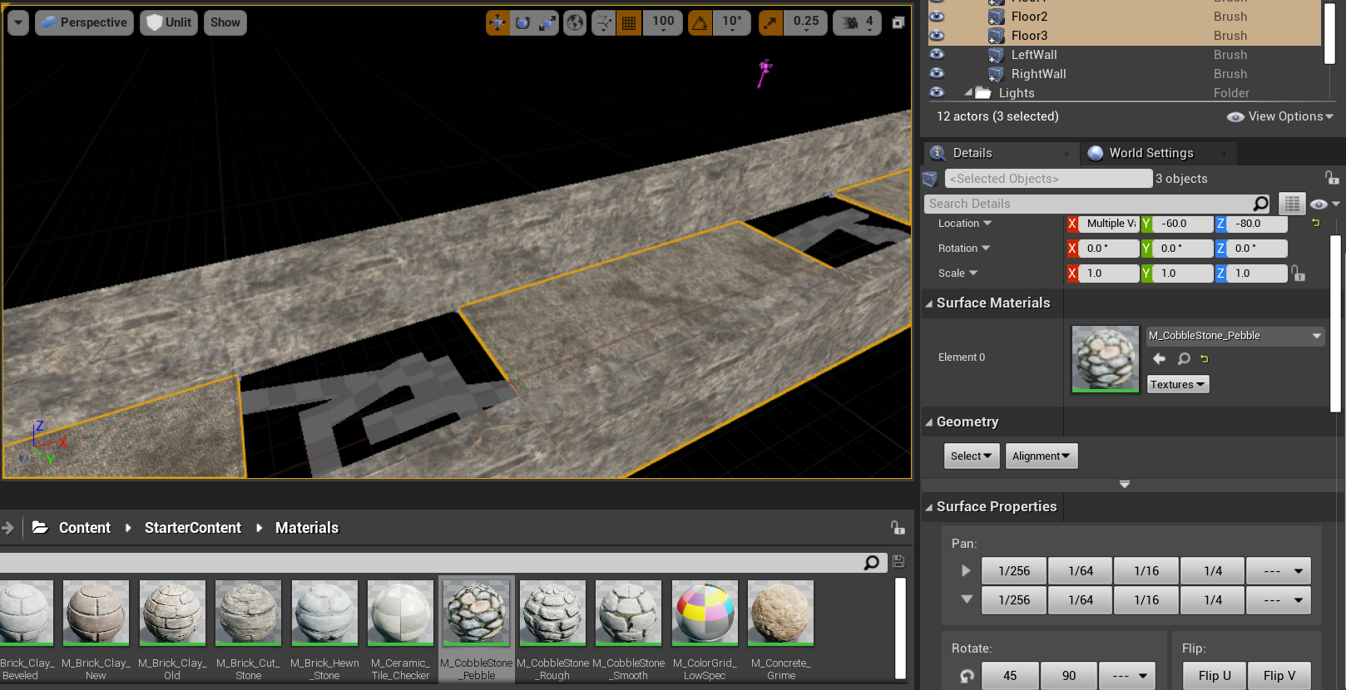Collapse the Geometry section
Screen dimensions: 1346x690
[929, 422]
